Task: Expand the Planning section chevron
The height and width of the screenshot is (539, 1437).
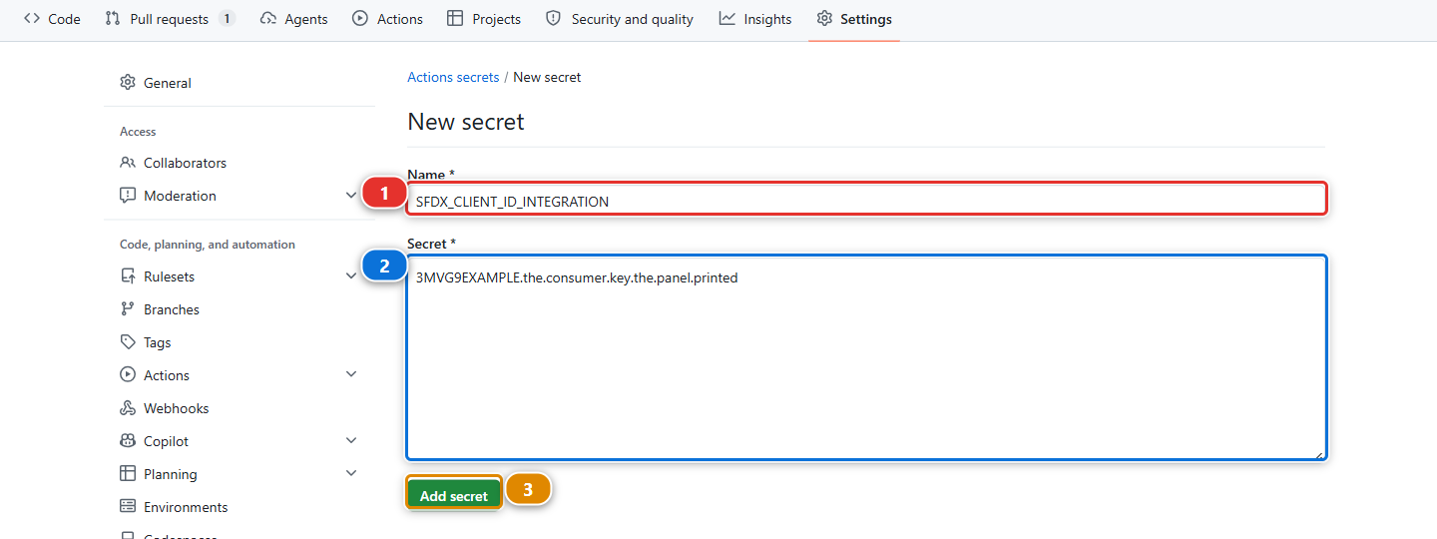Action: pos(351,473)
